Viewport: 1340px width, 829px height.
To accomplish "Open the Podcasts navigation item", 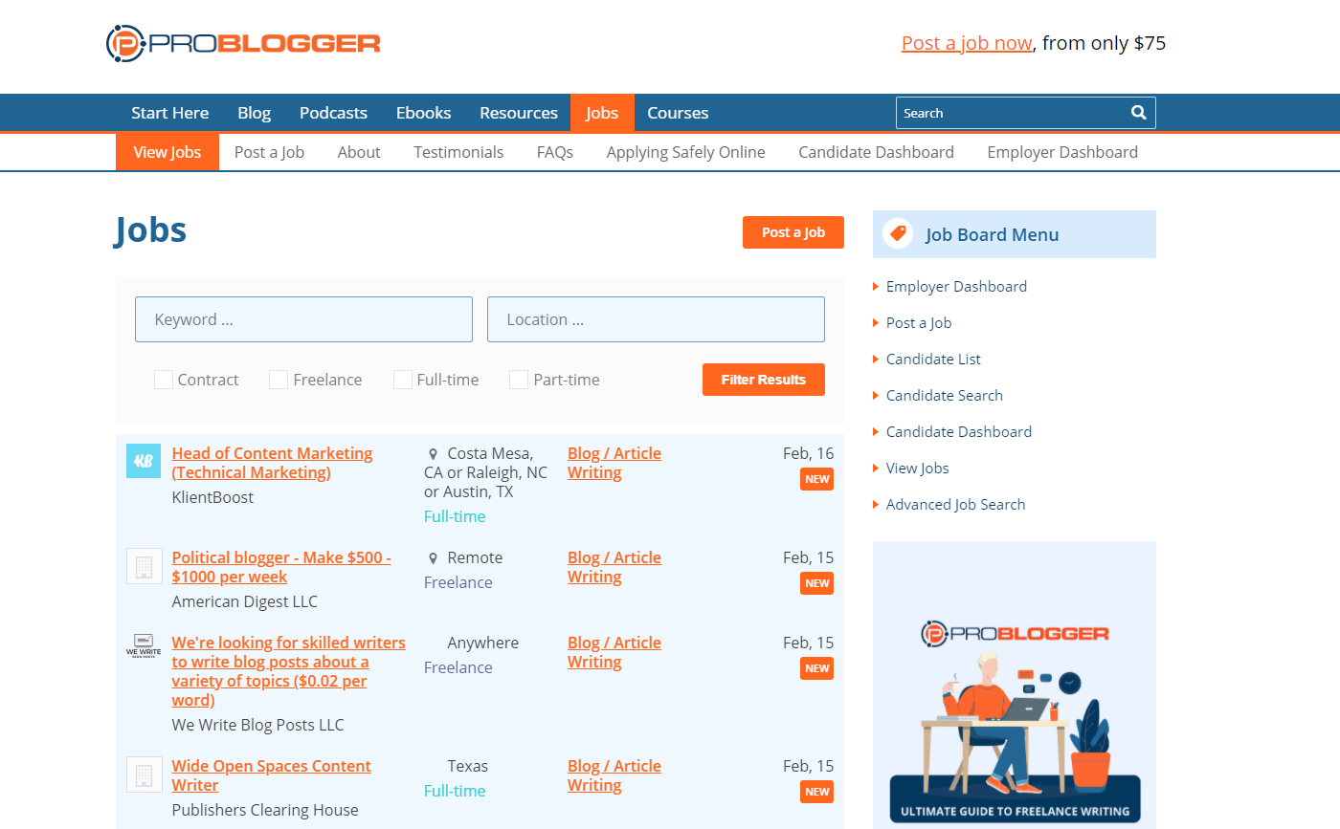I will click(x=333, y=113).
